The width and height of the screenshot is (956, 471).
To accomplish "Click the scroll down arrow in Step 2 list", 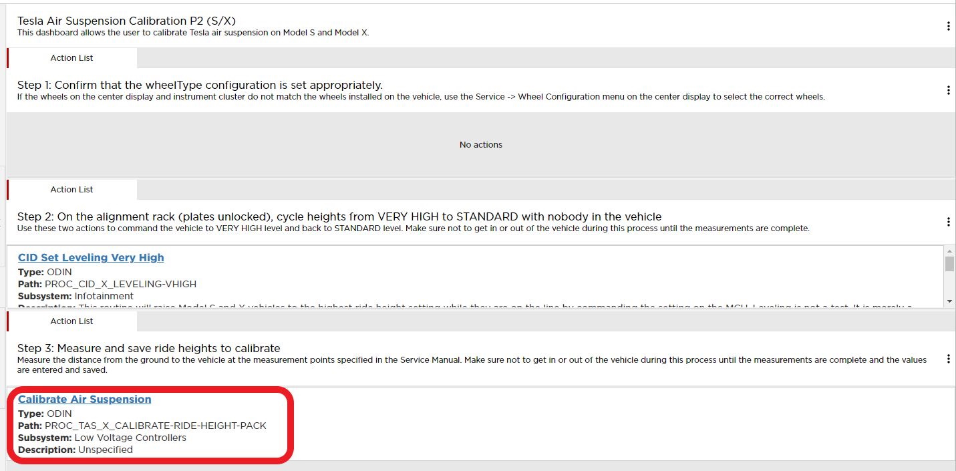I will tap(949, 302).
